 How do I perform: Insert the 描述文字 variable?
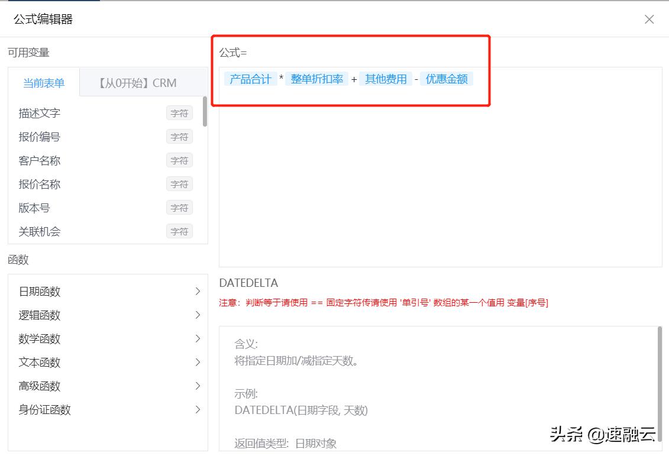39,113
